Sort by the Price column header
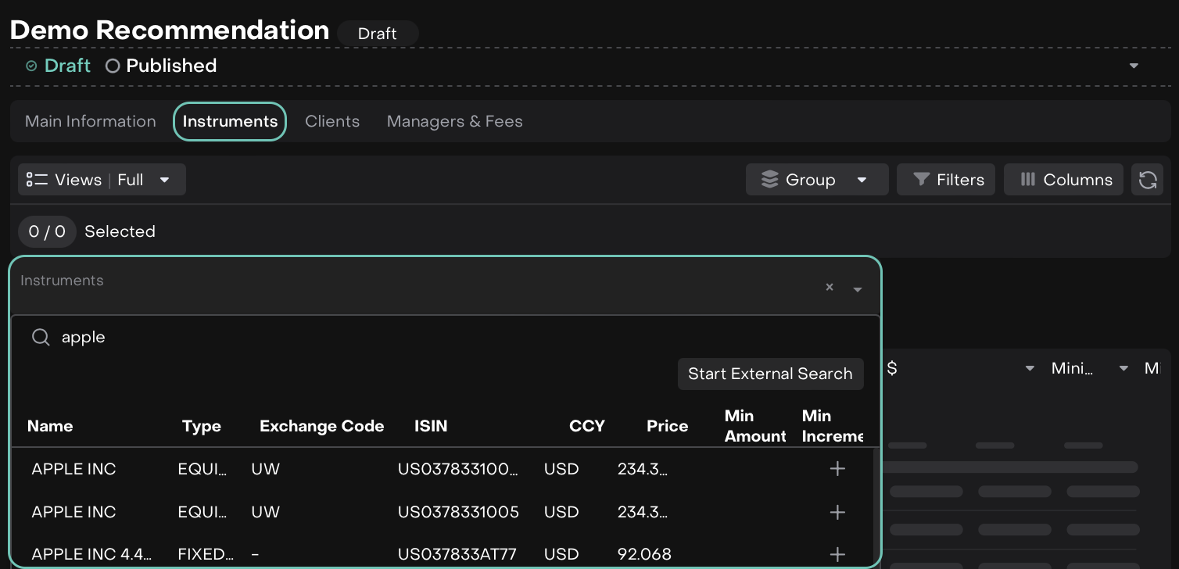1179x569 pixels. 667,426
